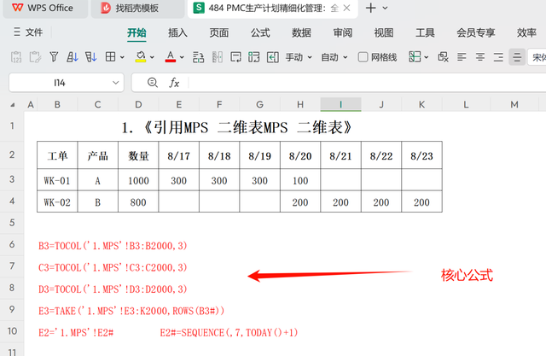The height and width of the screenshot is (356, 546).
Task: Open the 公式 ribbon tab
Action: (260, 32)
